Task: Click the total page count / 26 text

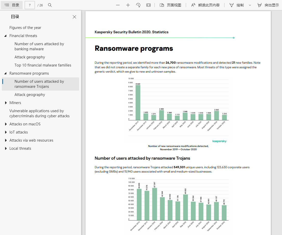Action: coord(40,5)
